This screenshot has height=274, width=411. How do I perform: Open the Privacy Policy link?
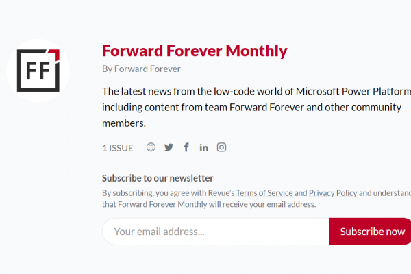pyautogui.click(x=333, y=193)
